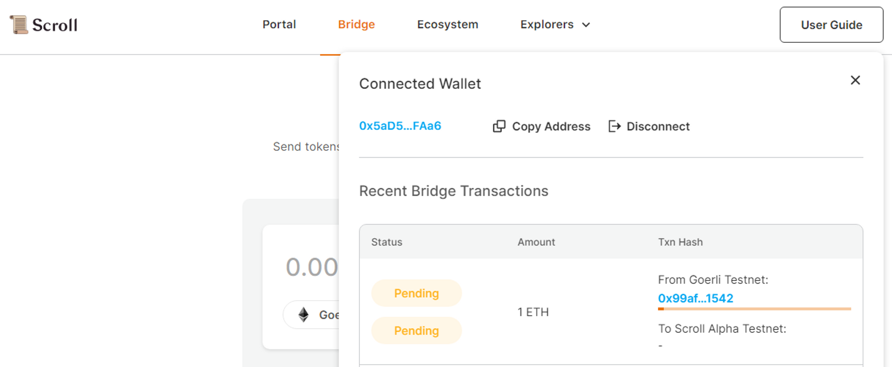Click the Ethereum diamond icon
Image resolution: width=892 pixels, height=367 pixels.
pos(304,315)
